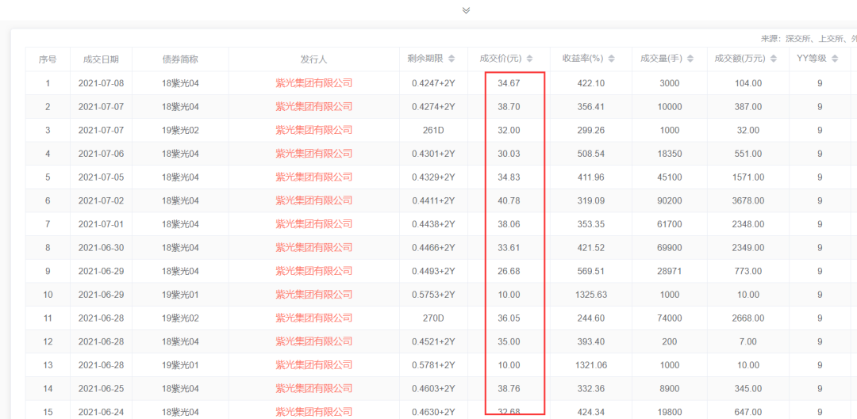Select the 序号 column header

48,59
